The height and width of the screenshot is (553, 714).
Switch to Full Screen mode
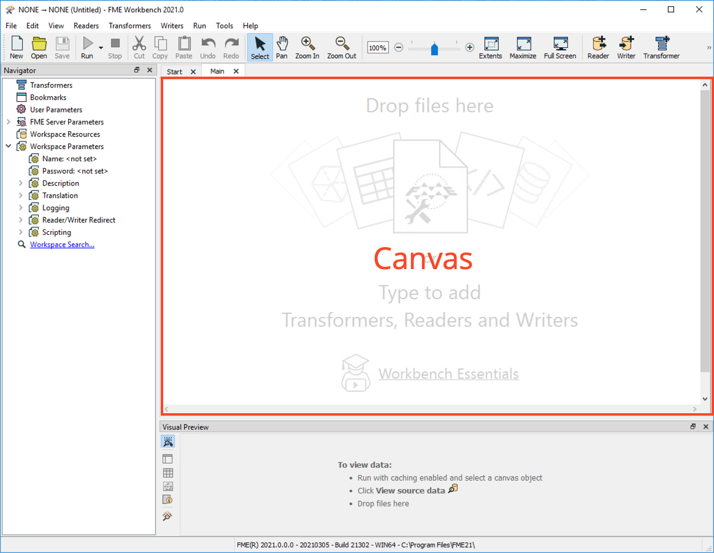click(560, 47)
